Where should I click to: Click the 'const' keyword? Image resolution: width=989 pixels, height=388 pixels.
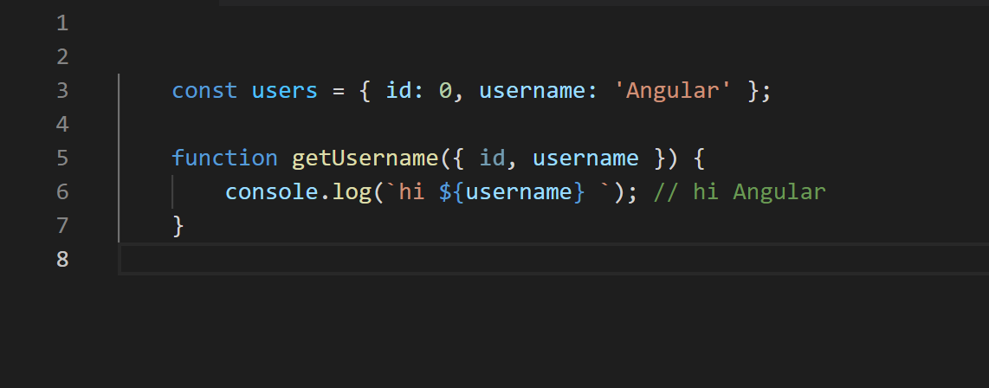click(205, 91)
